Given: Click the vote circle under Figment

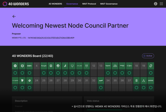Looking at the screenshot, I should coord(108,73).
